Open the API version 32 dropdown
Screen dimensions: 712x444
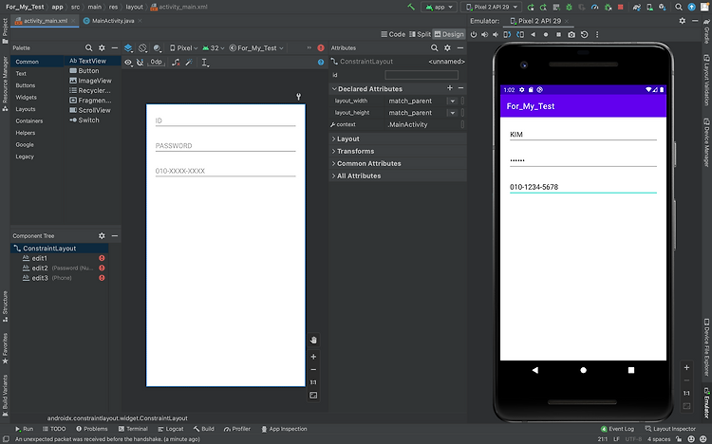click(213, 47)
